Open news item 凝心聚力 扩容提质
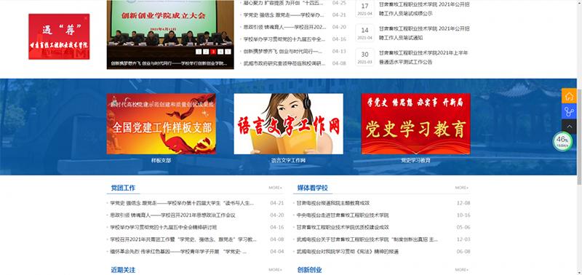Screen dimensions: 582x275 pyautogui.click(x=283, y=3)
